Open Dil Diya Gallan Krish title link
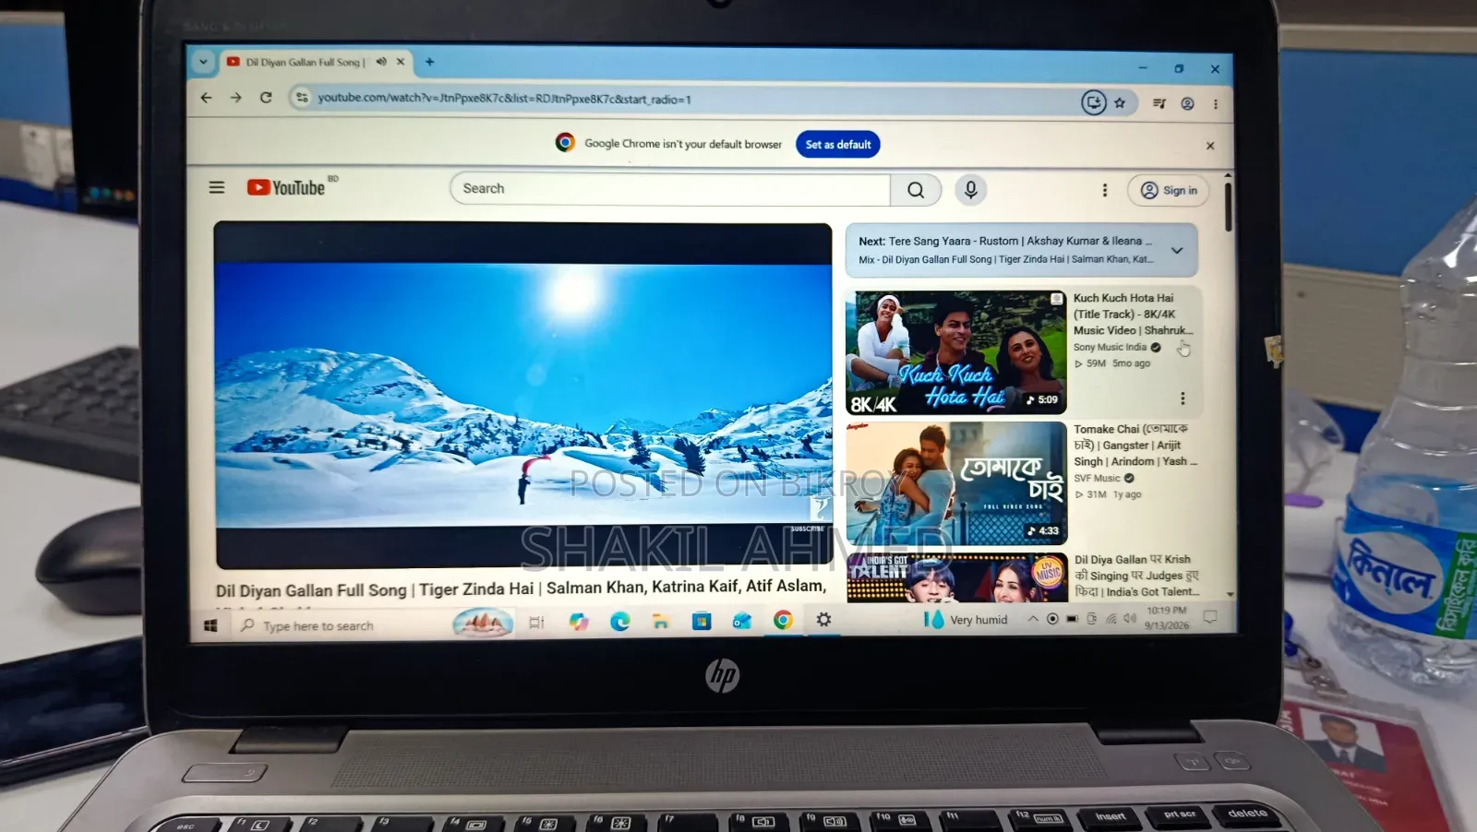Viewport: 1477px width, 832px height. (1136, 576)
